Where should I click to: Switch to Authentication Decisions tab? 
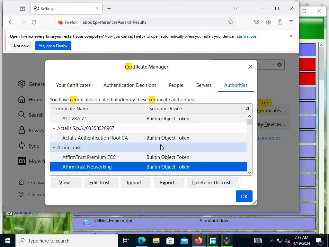click(x=130, y=85)
